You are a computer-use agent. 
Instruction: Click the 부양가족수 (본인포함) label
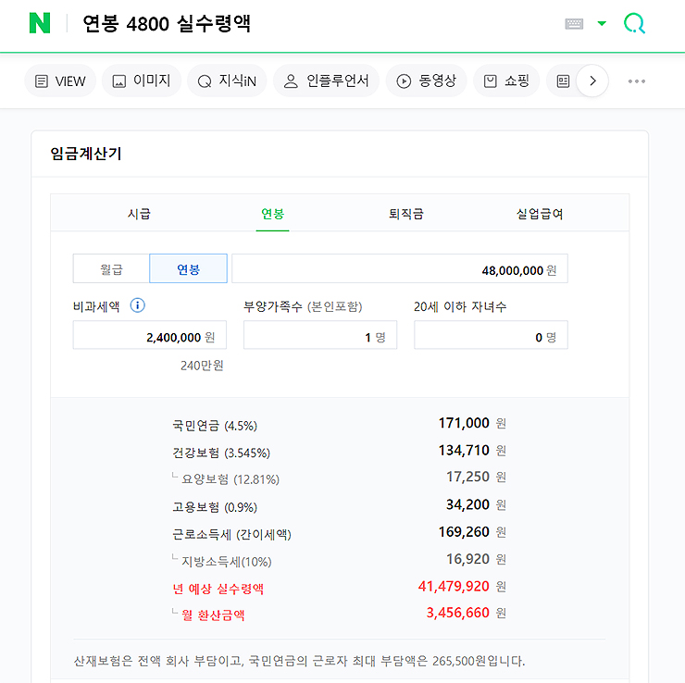[x=303, y=306]
